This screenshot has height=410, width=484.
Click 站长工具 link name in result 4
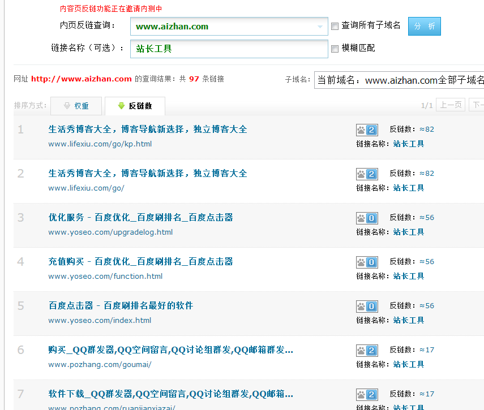(408, 276)
